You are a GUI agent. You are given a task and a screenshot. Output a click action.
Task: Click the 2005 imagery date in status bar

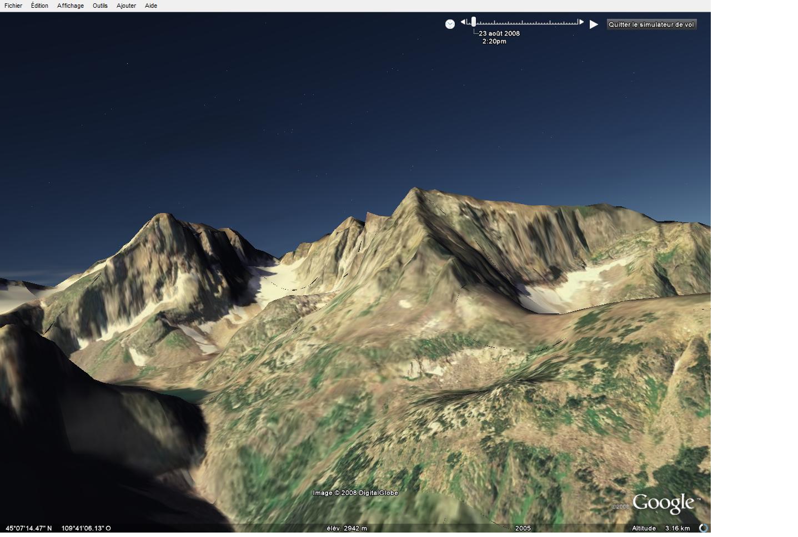tap(523, 528)
